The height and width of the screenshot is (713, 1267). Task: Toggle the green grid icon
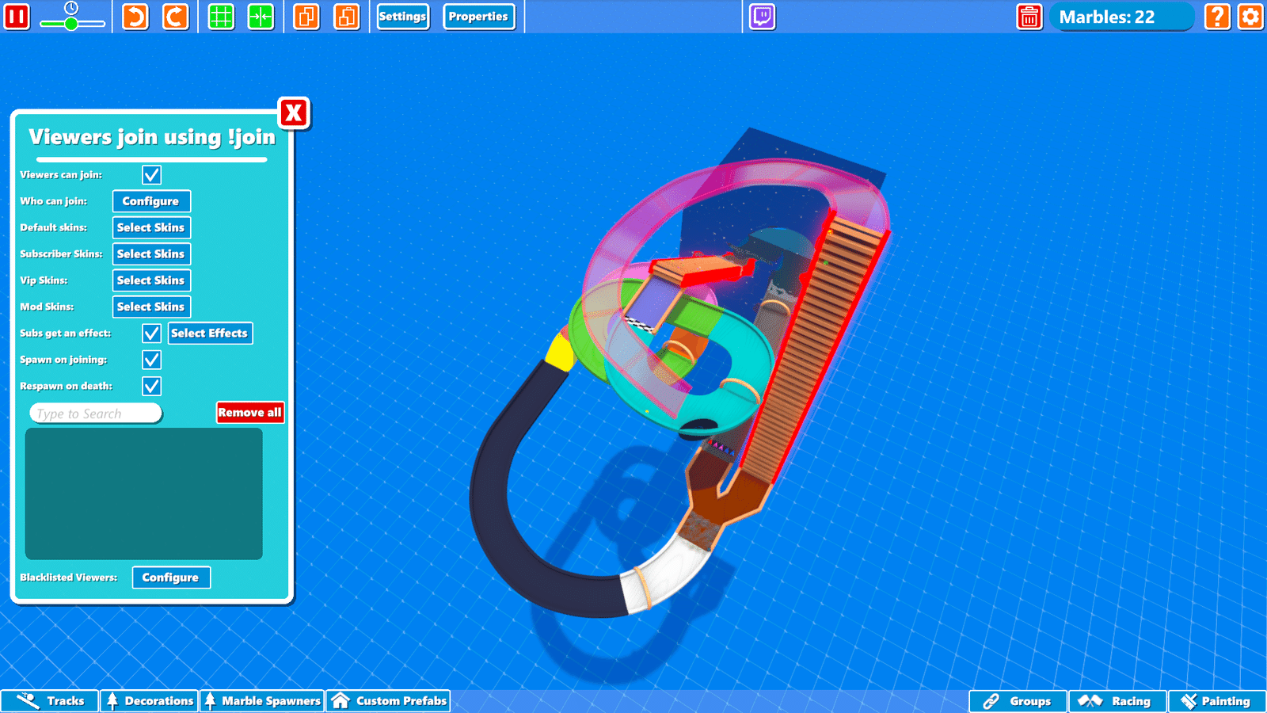click(221, 17)
